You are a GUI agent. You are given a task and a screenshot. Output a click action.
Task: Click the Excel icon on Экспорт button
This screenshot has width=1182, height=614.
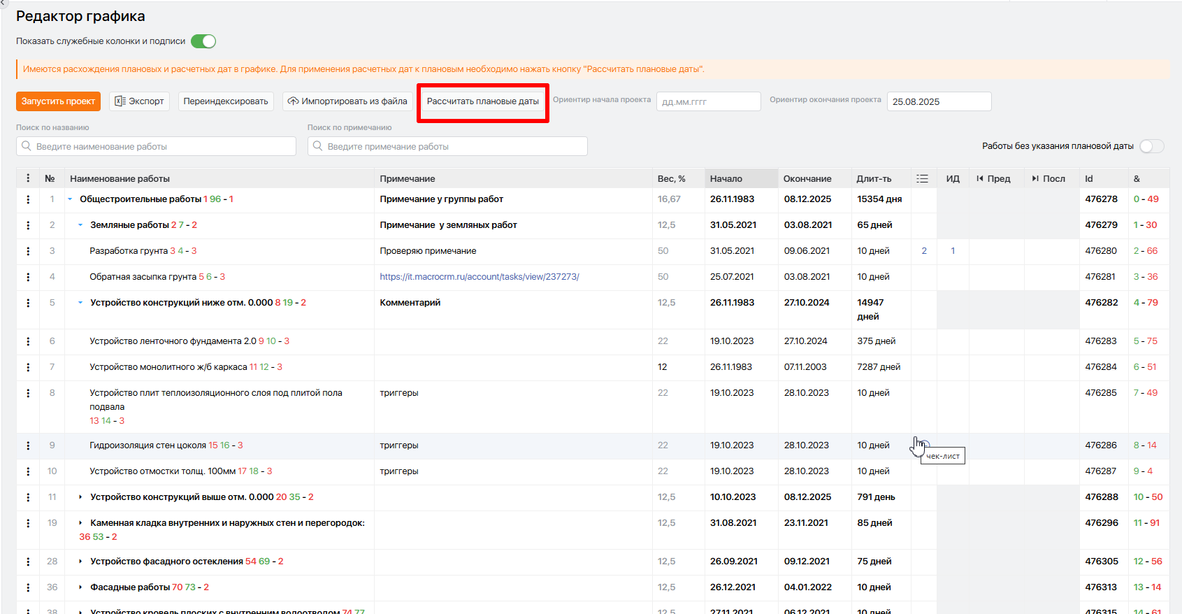120,101
